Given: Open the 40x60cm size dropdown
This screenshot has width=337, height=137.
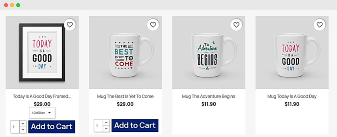Looking at the screenshot, I should coord(42,113).
